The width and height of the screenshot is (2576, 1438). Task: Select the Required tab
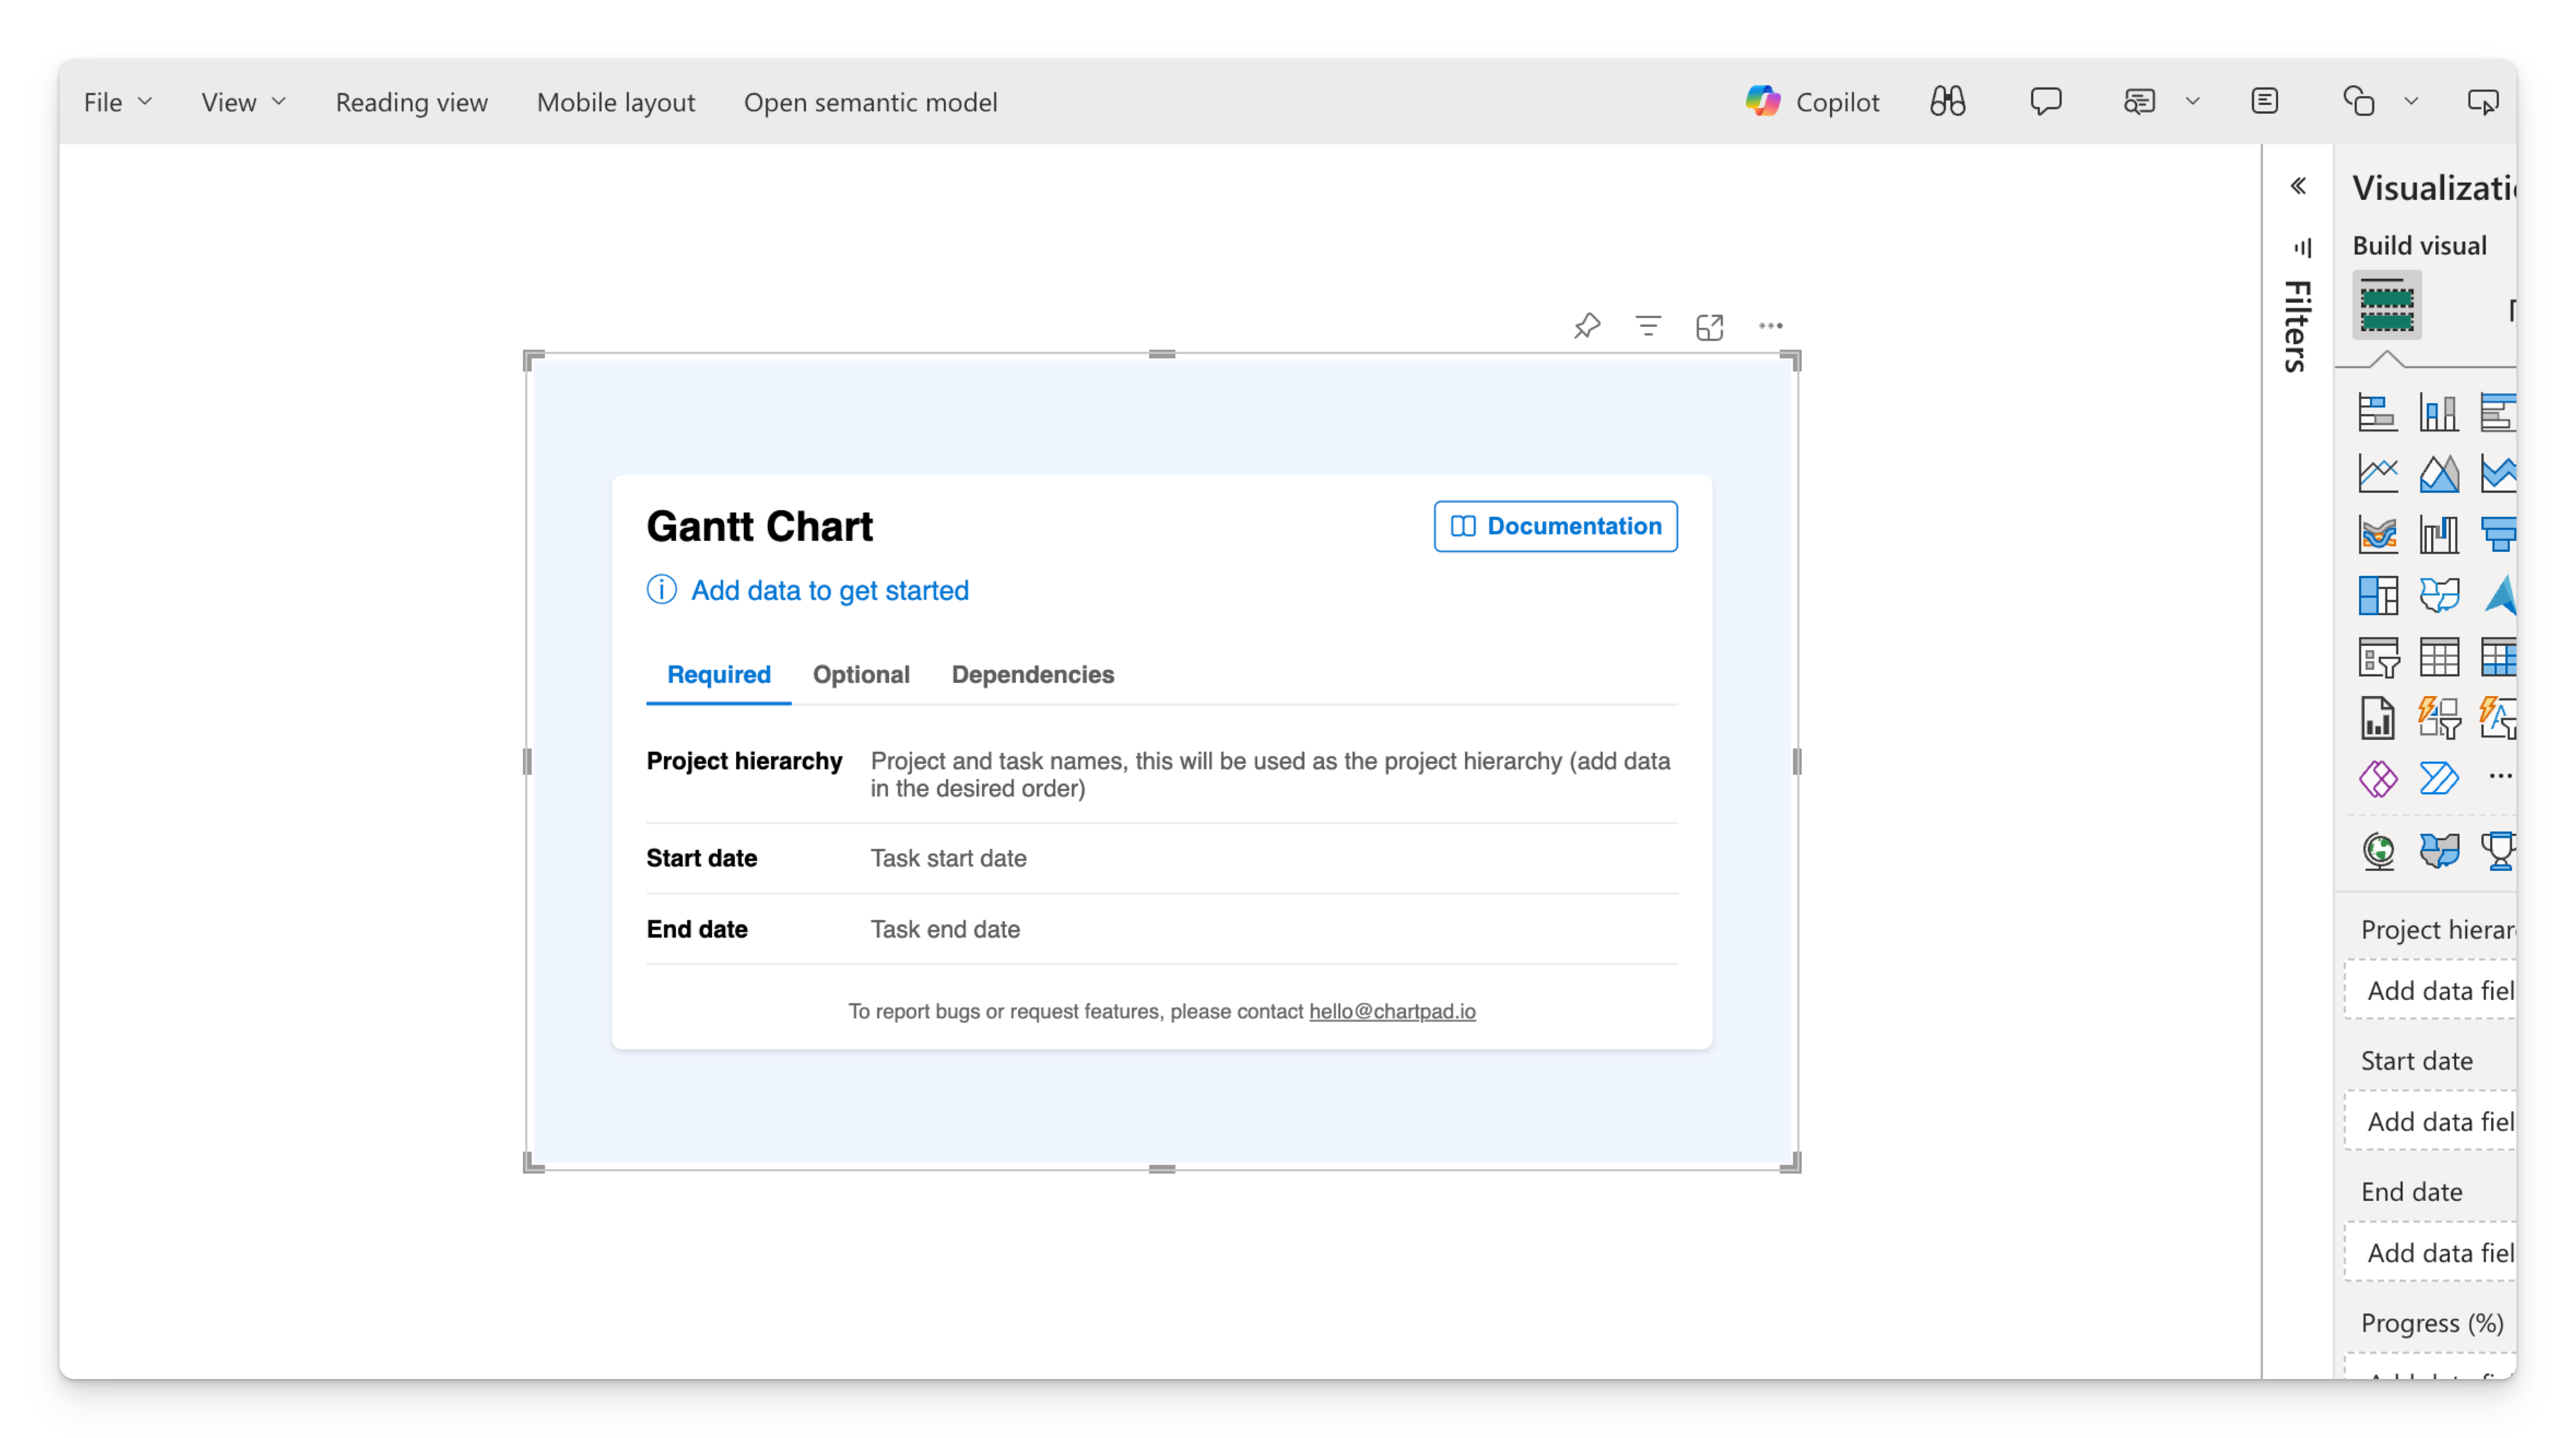point(718,675)
